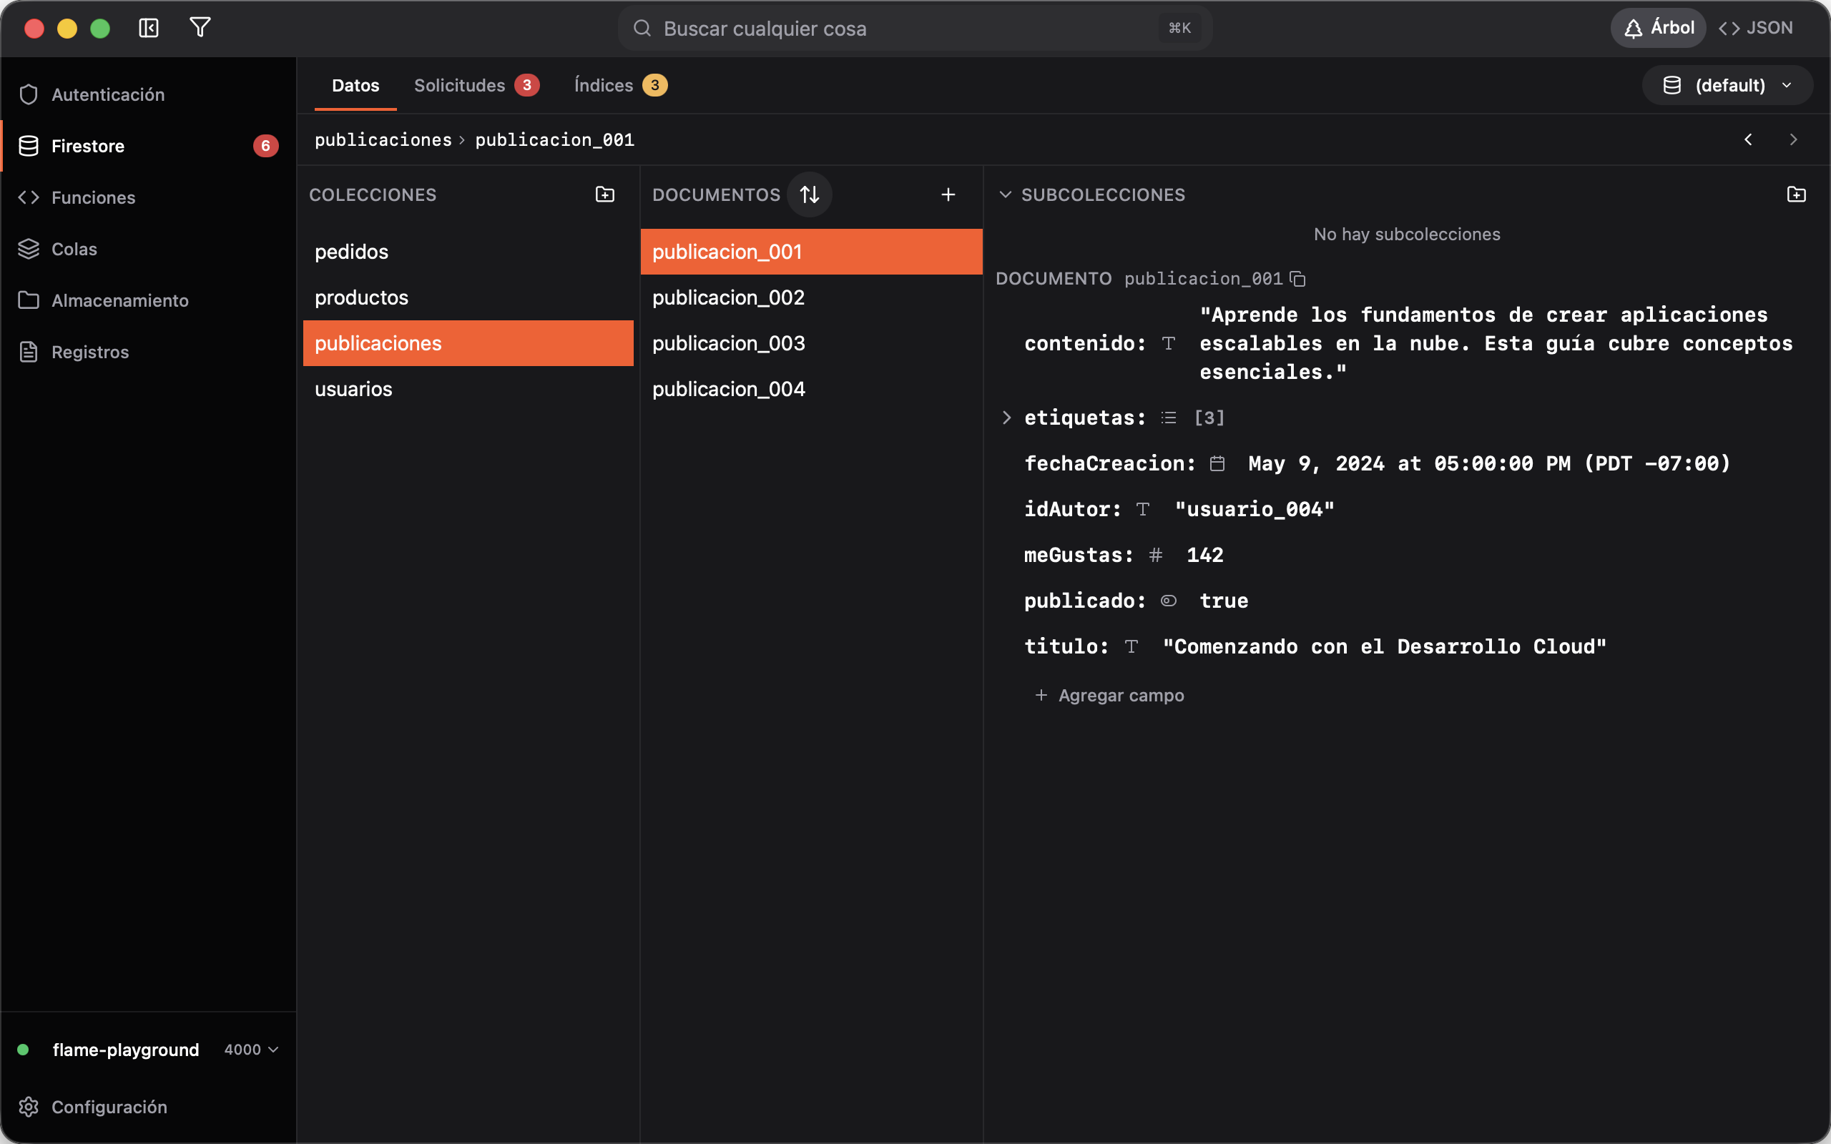Switch to Árbol tree view

pyautogui.click(x=1659, y=28)
